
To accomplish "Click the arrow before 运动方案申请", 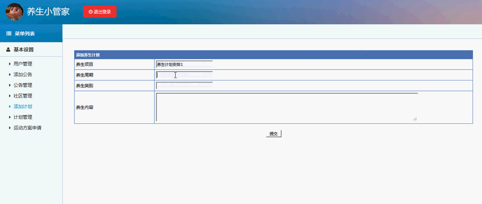I will tap(10, 128).
